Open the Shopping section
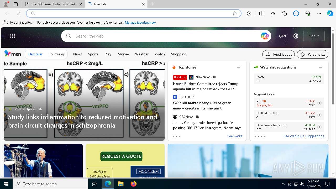 179,54
